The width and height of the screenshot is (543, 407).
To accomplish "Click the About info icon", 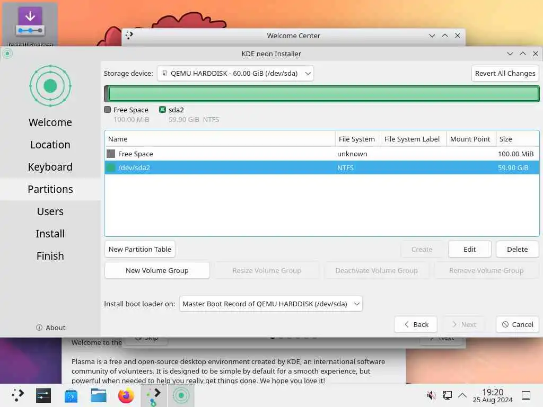I will pyautogui.click(x=39, y=328).
